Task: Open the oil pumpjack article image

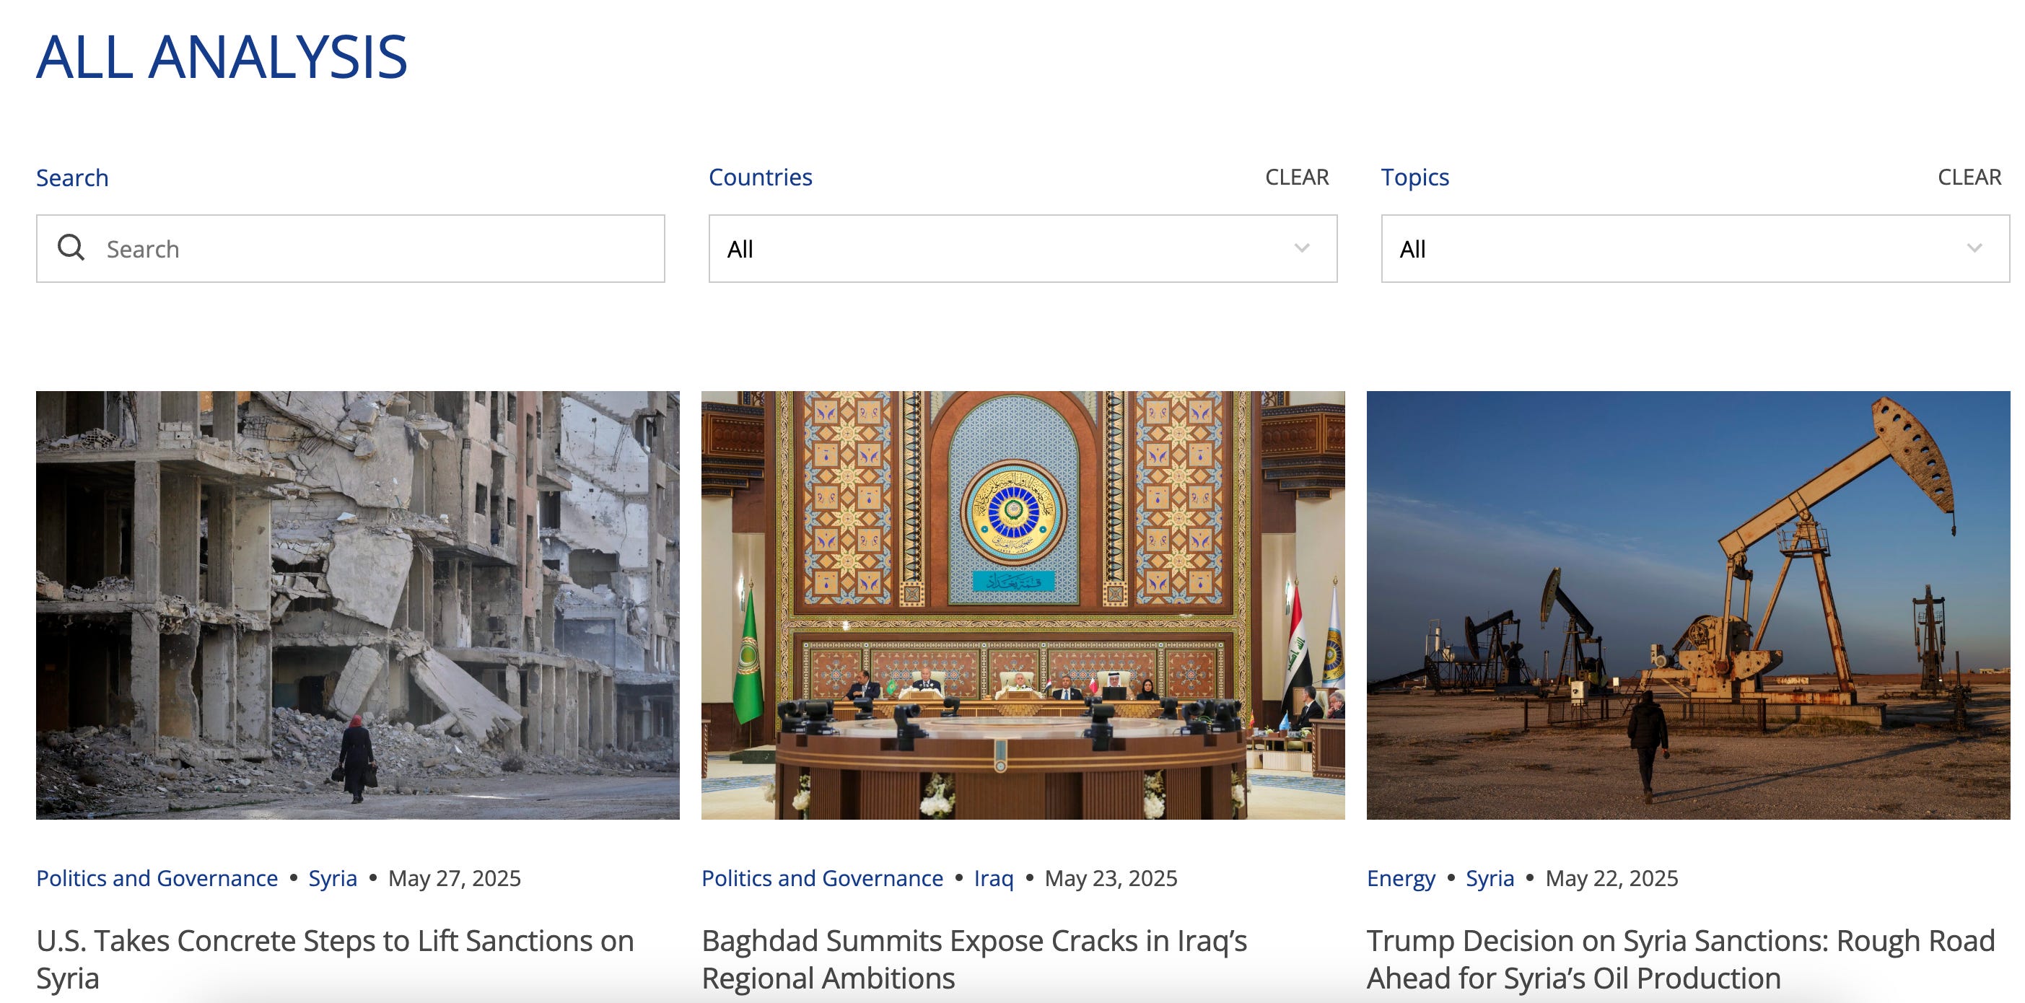Action: (1688, 605)
